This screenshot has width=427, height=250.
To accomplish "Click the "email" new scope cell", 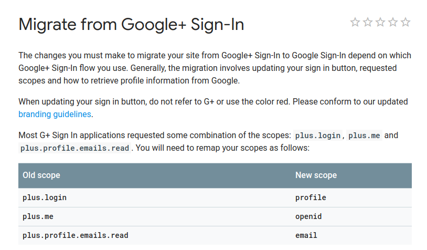I will coord(306,235).
